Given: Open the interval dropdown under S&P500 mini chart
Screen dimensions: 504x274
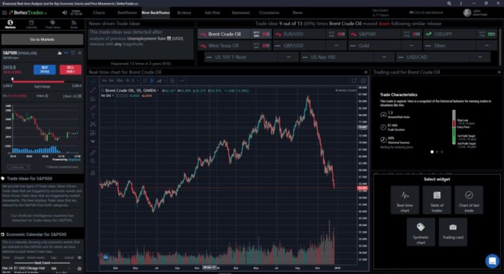Looking at the screenshot, I should point(18,167).
